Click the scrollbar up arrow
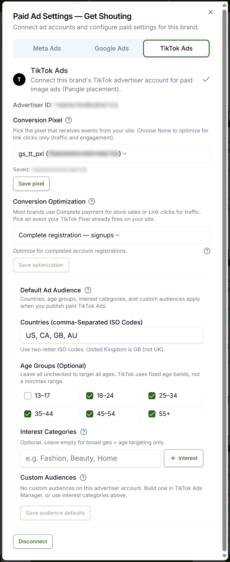 pos(224,5)
